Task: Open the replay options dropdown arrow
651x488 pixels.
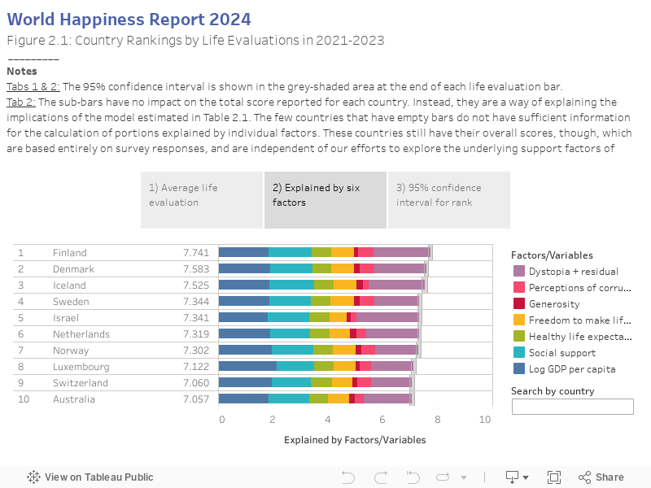Action: [x=464, y=477]
